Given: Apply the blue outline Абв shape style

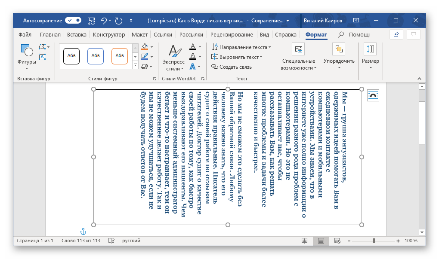Looking at the screenshot, I should pos(96,56).
